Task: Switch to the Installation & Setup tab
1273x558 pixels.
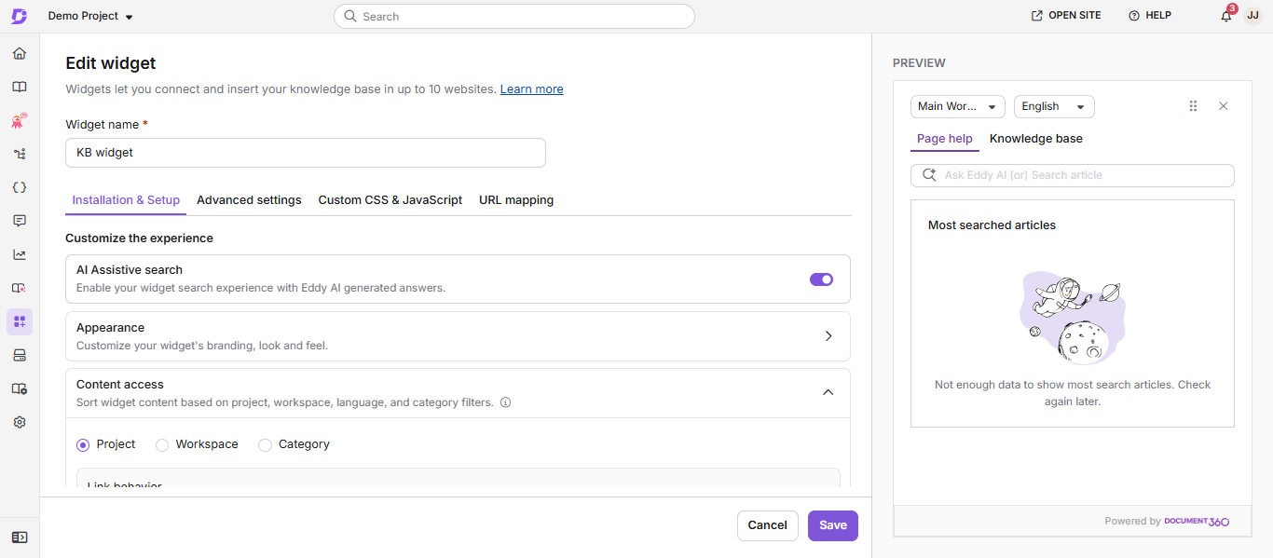Action: click(x=126, y=199)
